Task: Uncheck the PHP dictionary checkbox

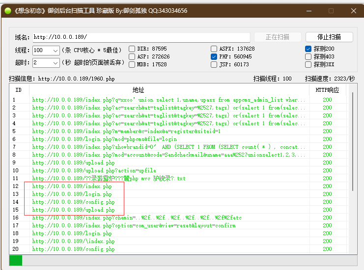Action: click(x=214, y=56)
